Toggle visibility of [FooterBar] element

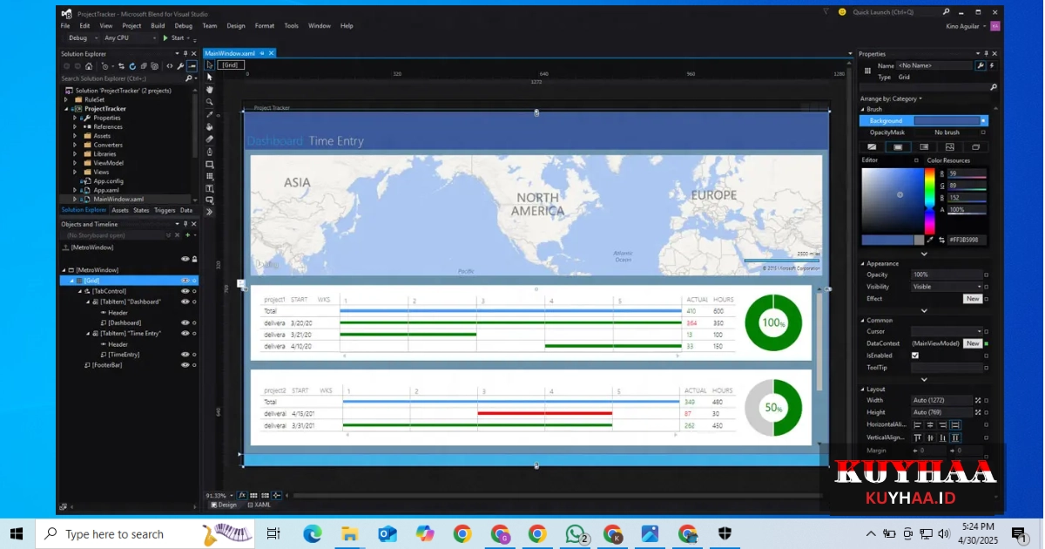pos(185,365)
